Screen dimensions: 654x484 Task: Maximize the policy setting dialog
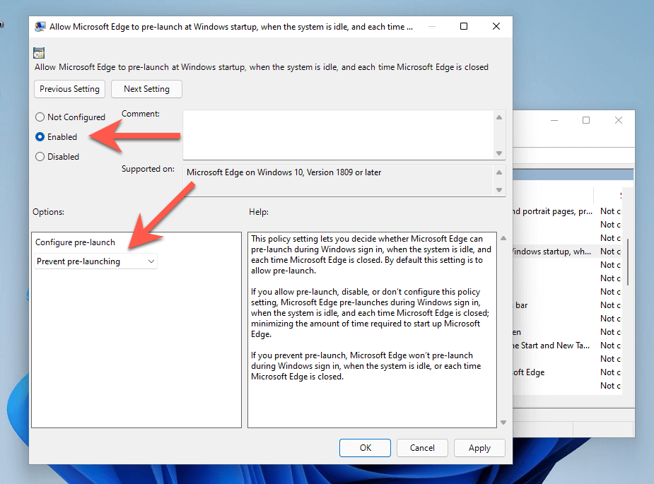[463, 26]
